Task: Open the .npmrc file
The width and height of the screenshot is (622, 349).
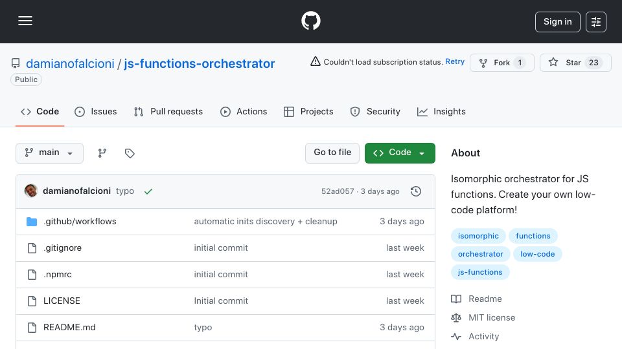Action: coord(58,274)
